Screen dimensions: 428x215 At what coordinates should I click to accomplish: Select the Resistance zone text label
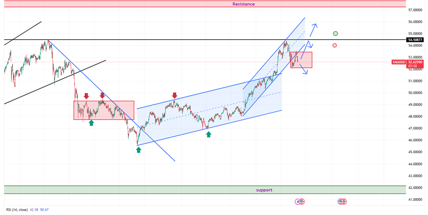(x=243, y=4)
